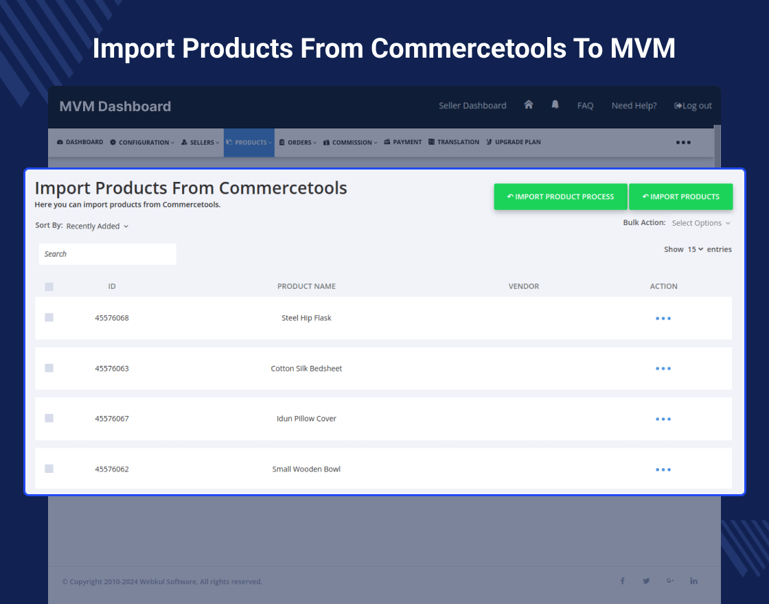The image size is (769, 604).
Task: Open the Bulk Action Select Options dropdown
Action: pyautogui.click(x=701, y=223)
